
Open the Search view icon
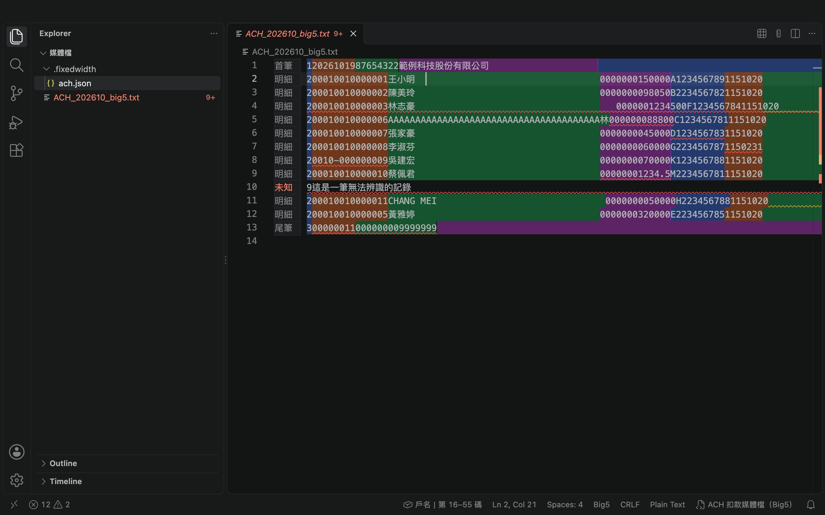16,65
